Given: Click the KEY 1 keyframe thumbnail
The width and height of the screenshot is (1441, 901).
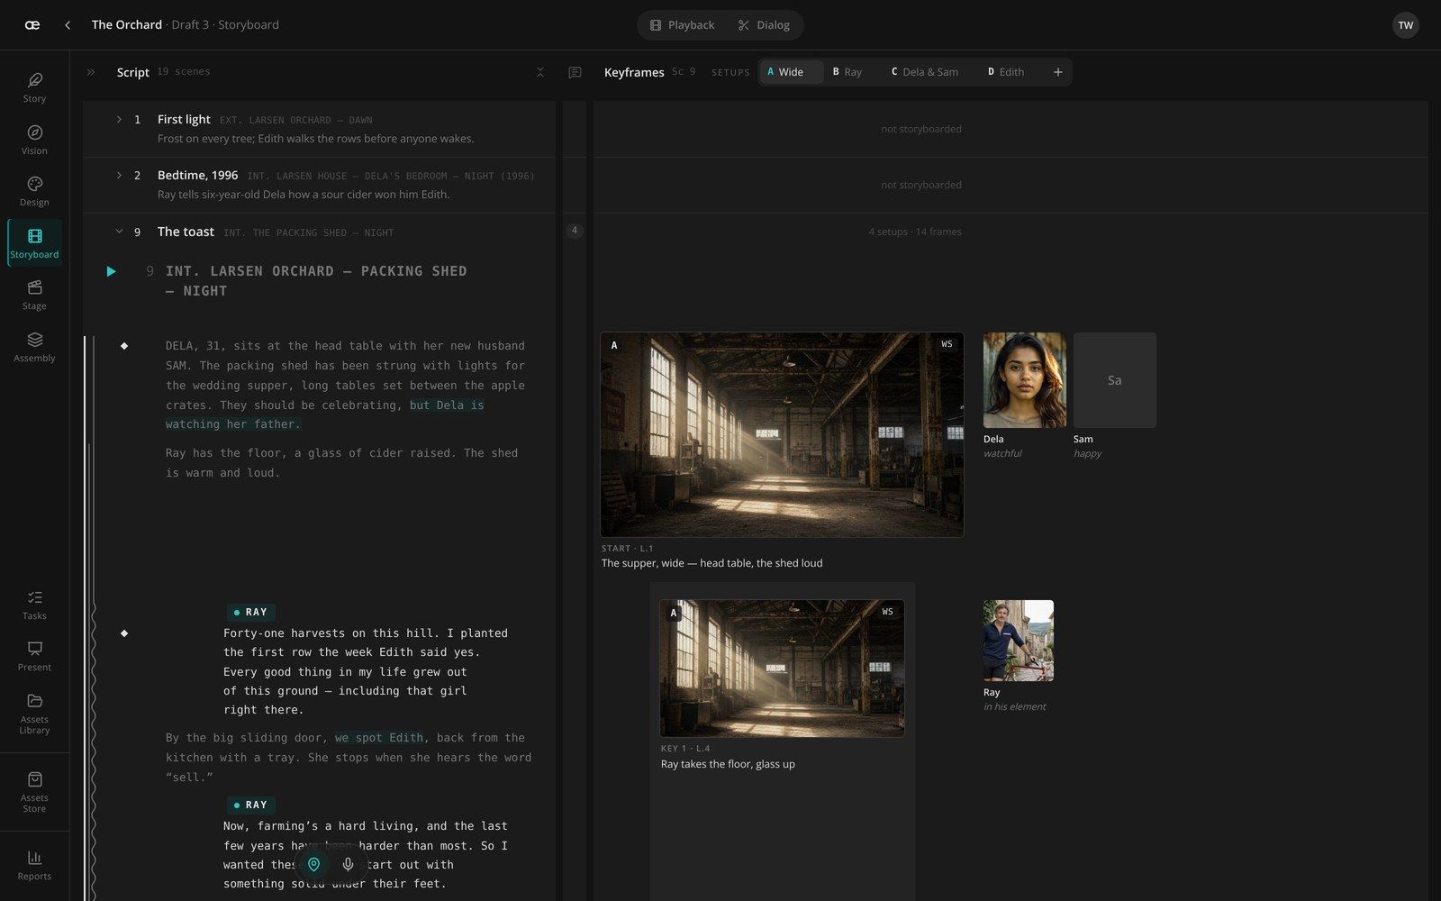Looking at the screenshot, I should pyautogui.click(x=782, y=669).
